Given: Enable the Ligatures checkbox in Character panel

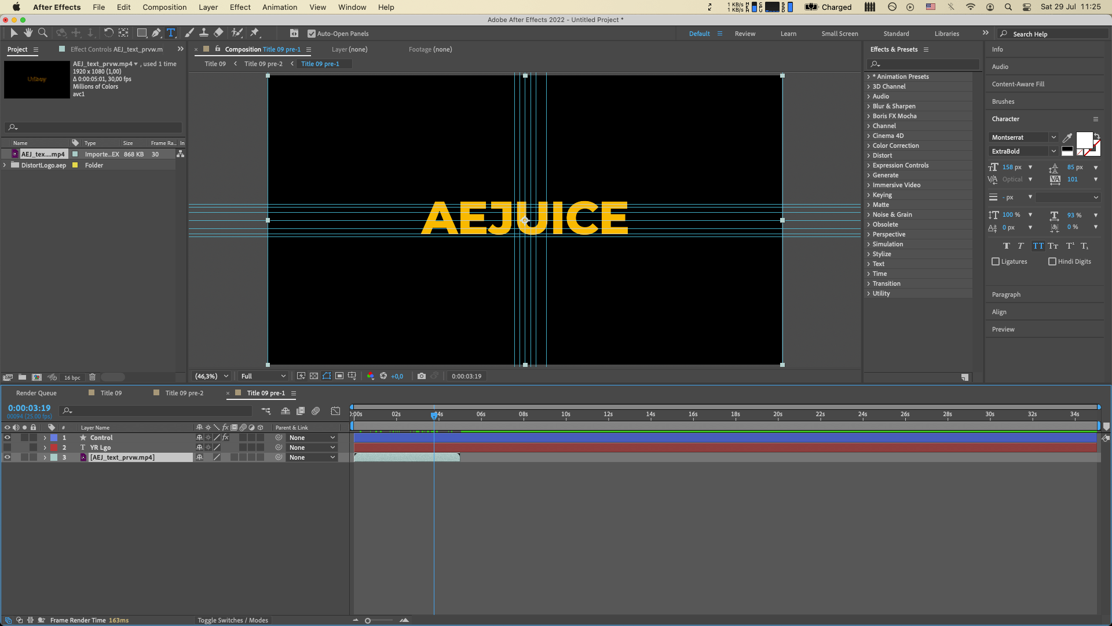Looking at the screenshot, I should 995,261.
